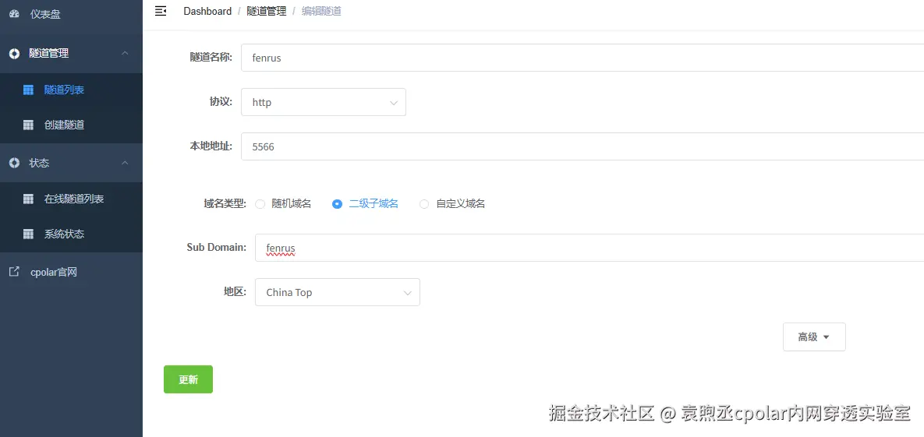Select the 二级子域名 radio option

click(337, 204)
